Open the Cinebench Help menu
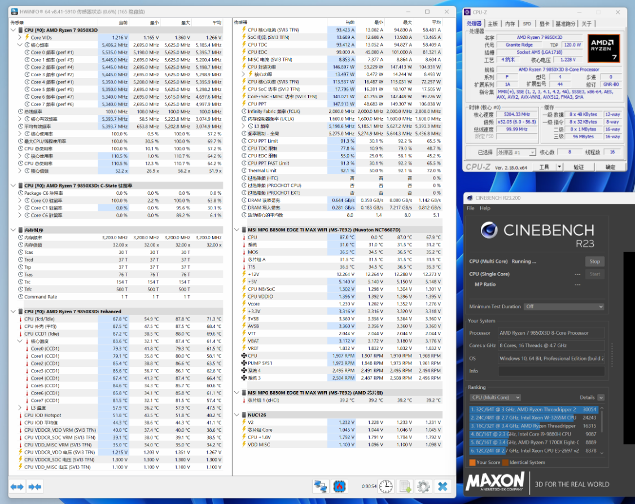635x504 pixels. pos(485,208)
